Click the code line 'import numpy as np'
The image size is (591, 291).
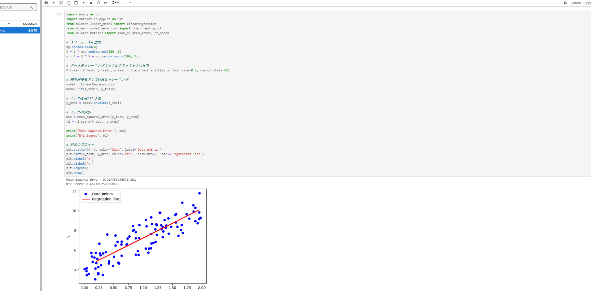tap(83, 14)
